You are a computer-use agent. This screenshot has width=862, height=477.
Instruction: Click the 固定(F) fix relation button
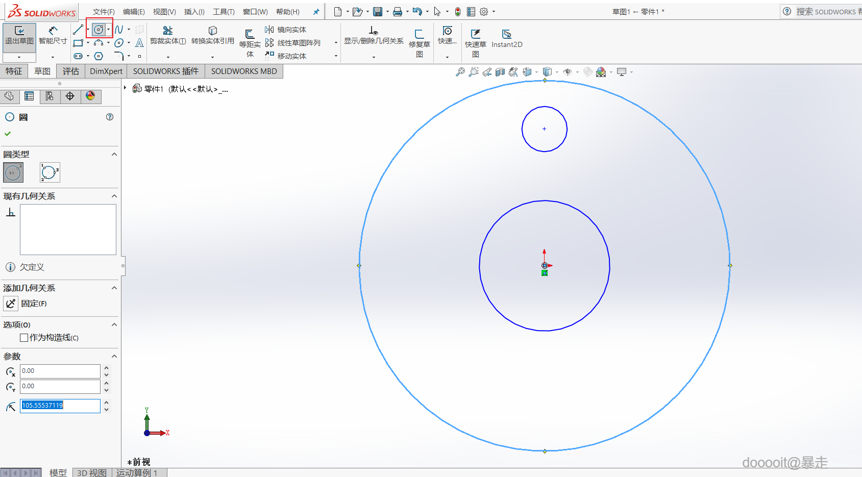[11, 304]
